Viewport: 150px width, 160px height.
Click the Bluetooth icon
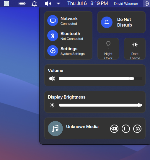[53, 36]
